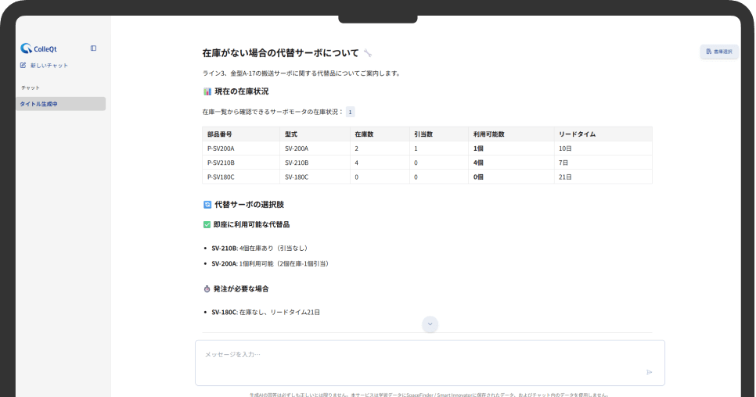Click the チャット section label in sidebar
This screenshot has width=756, height=397.
pyautogui.click(x=31, y=88)
